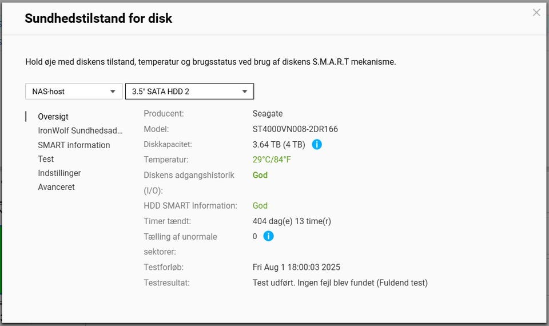The image size is (549, 326).
Task: Click the powered-on time value 404 dag(e)
Action: pos(292,221)
